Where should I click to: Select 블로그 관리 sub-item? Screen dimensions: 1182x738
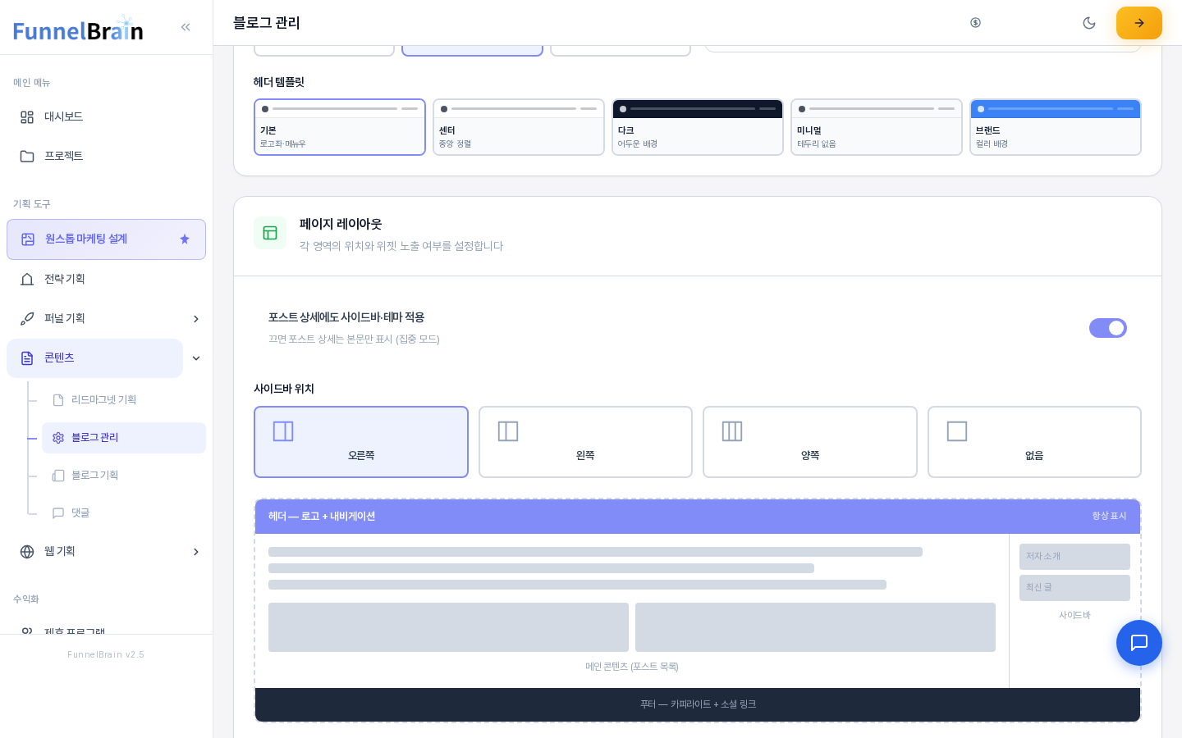click(x=124, y=438)
